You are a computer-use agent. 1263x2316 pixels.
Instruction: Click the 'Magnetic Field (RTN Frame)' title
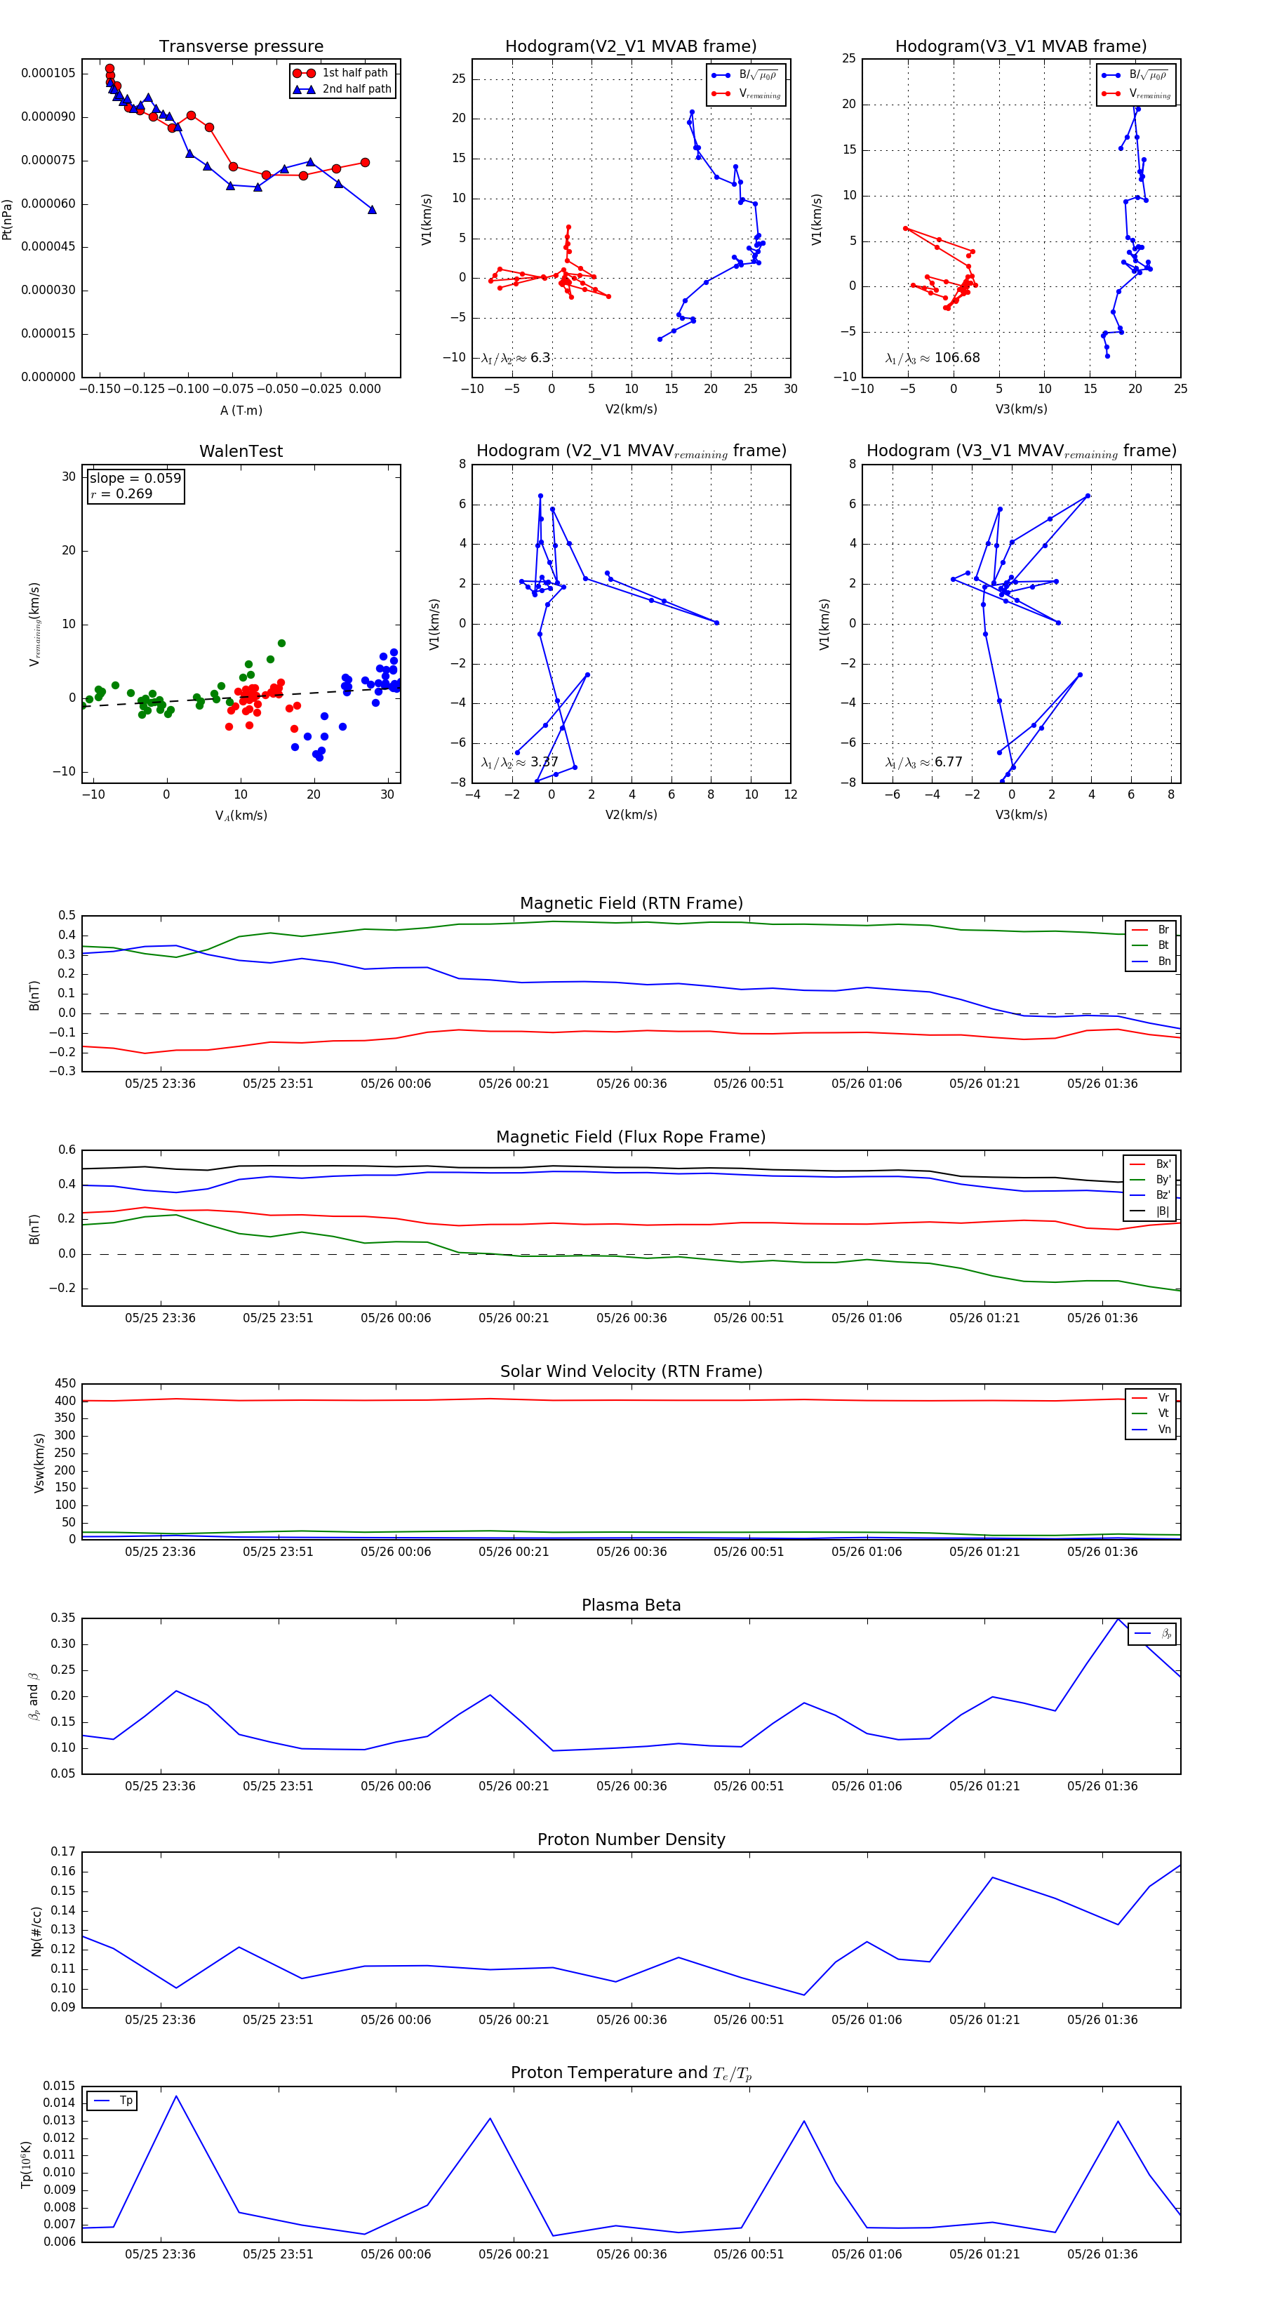point(631,903)
